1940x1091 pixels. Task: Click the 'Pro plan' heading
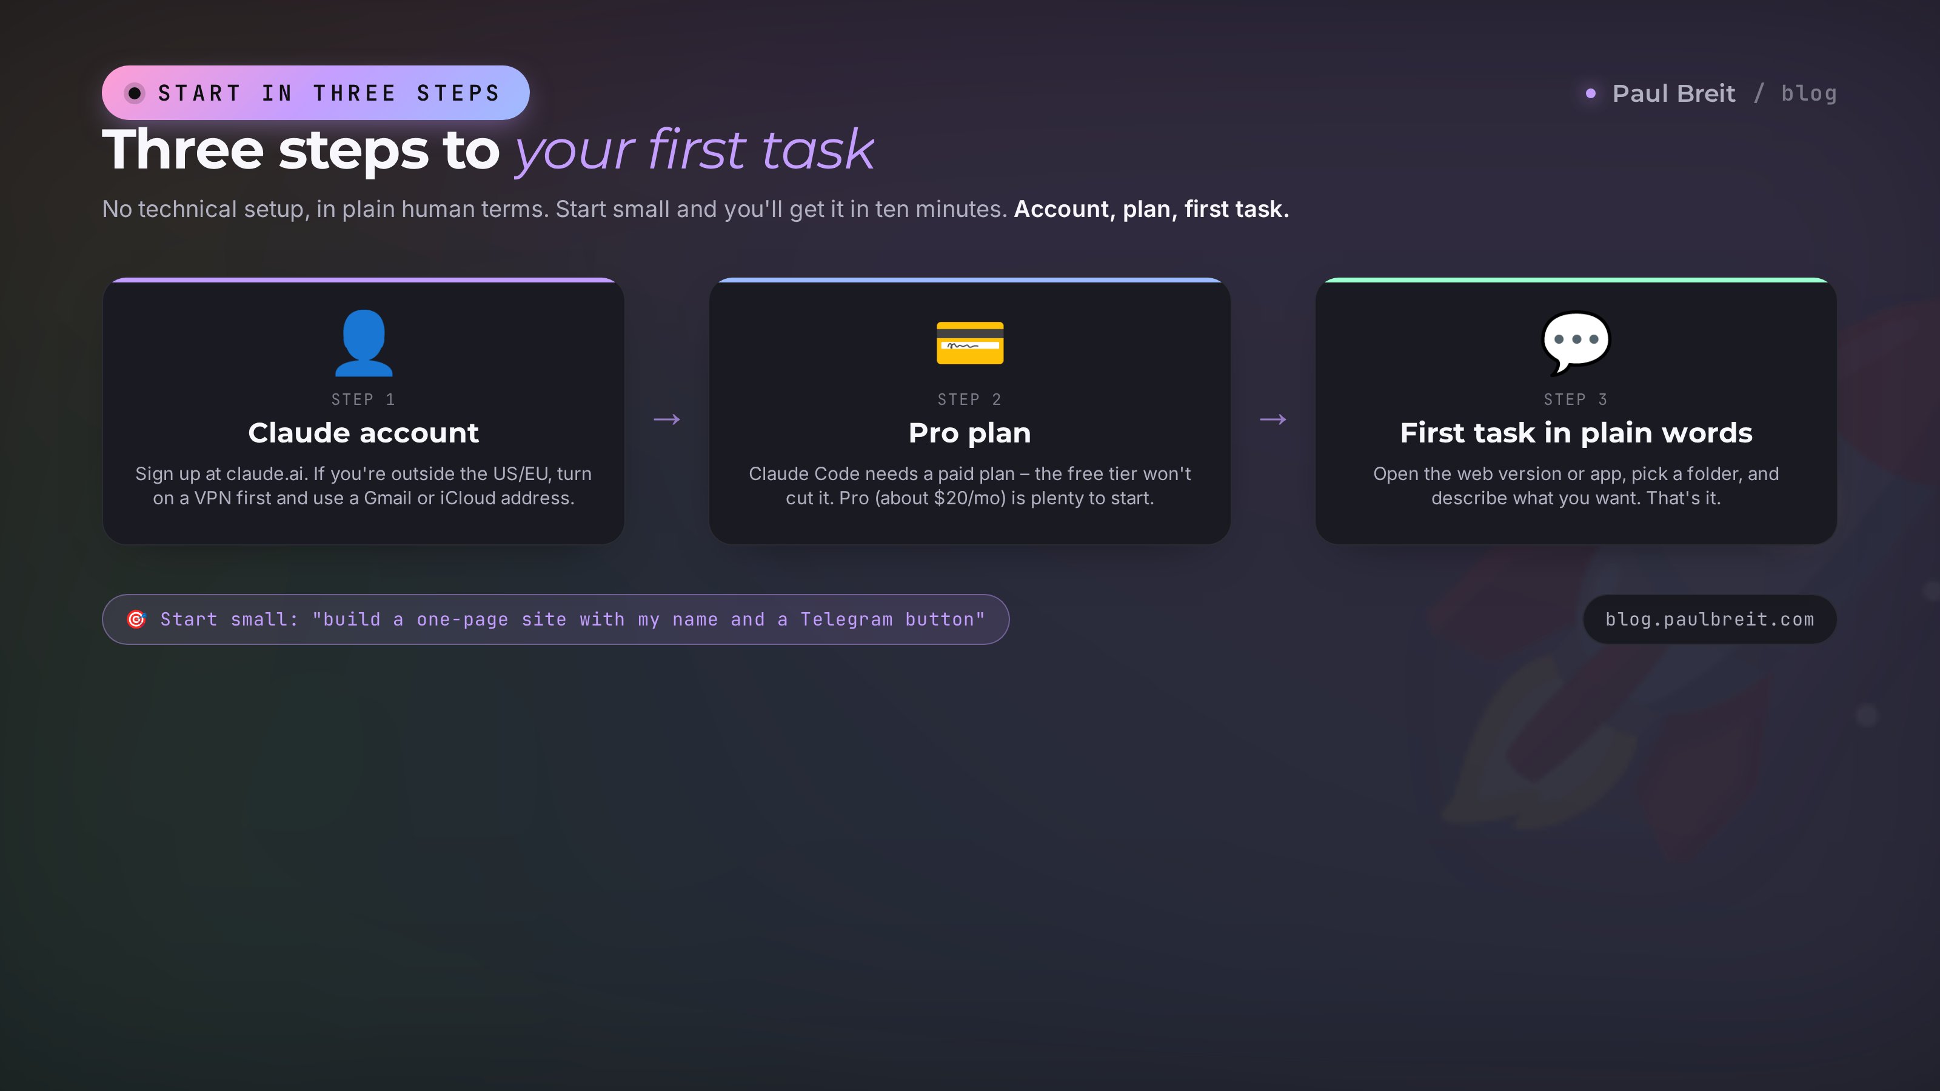969,433
